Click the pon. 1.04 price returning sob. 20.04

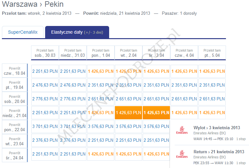[x=100, y=99]
